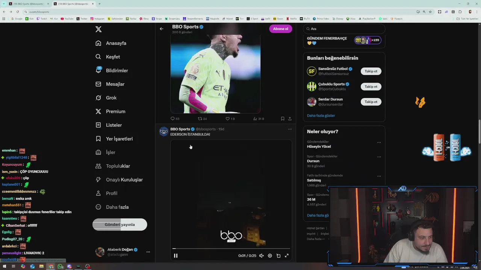This screenshot has width=481, height=270.
Task: Open options for Satılmış trend
Action: 379,176
